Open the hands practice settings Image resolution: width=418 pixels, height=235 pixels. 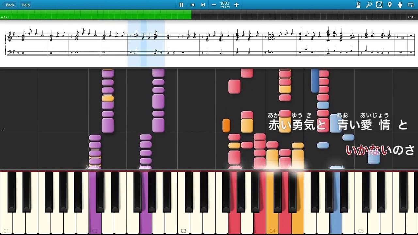(400, 5)
